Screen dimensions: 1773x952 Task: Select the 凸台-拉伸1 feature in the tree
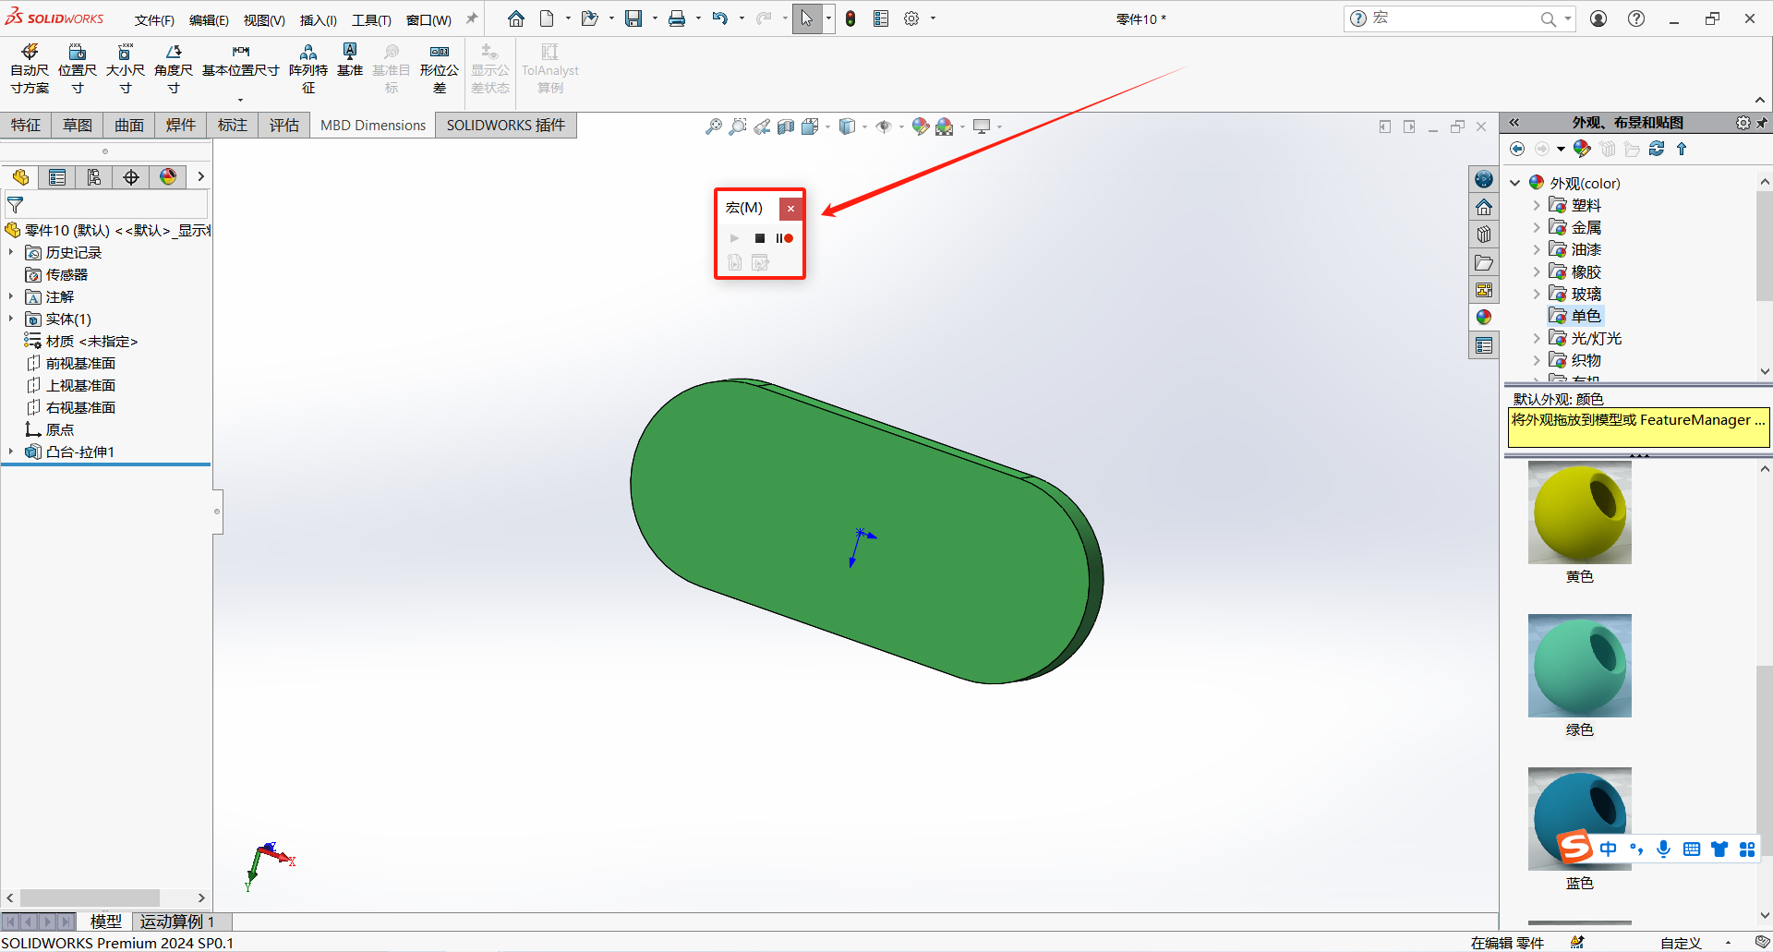[78, 452]
